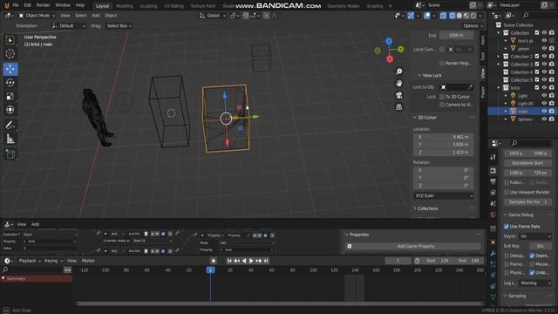Open the Modifiers wrench properties tab

493,254
